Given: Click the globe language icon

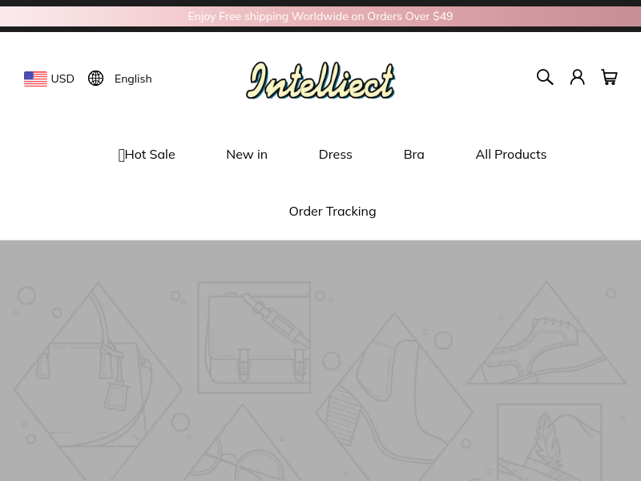Looking at the screenshot, I should point(95,78).
